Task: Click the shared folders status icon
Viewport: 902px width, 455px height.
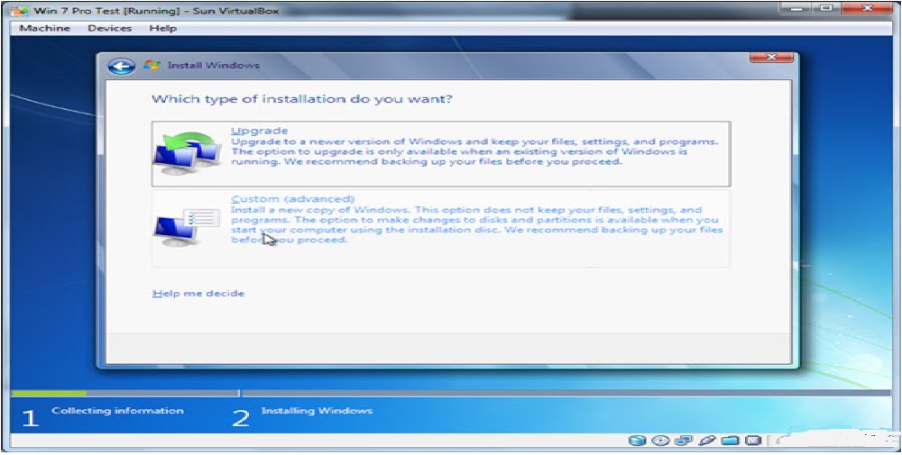Action: pyautogui.click(x=730, y=441)
